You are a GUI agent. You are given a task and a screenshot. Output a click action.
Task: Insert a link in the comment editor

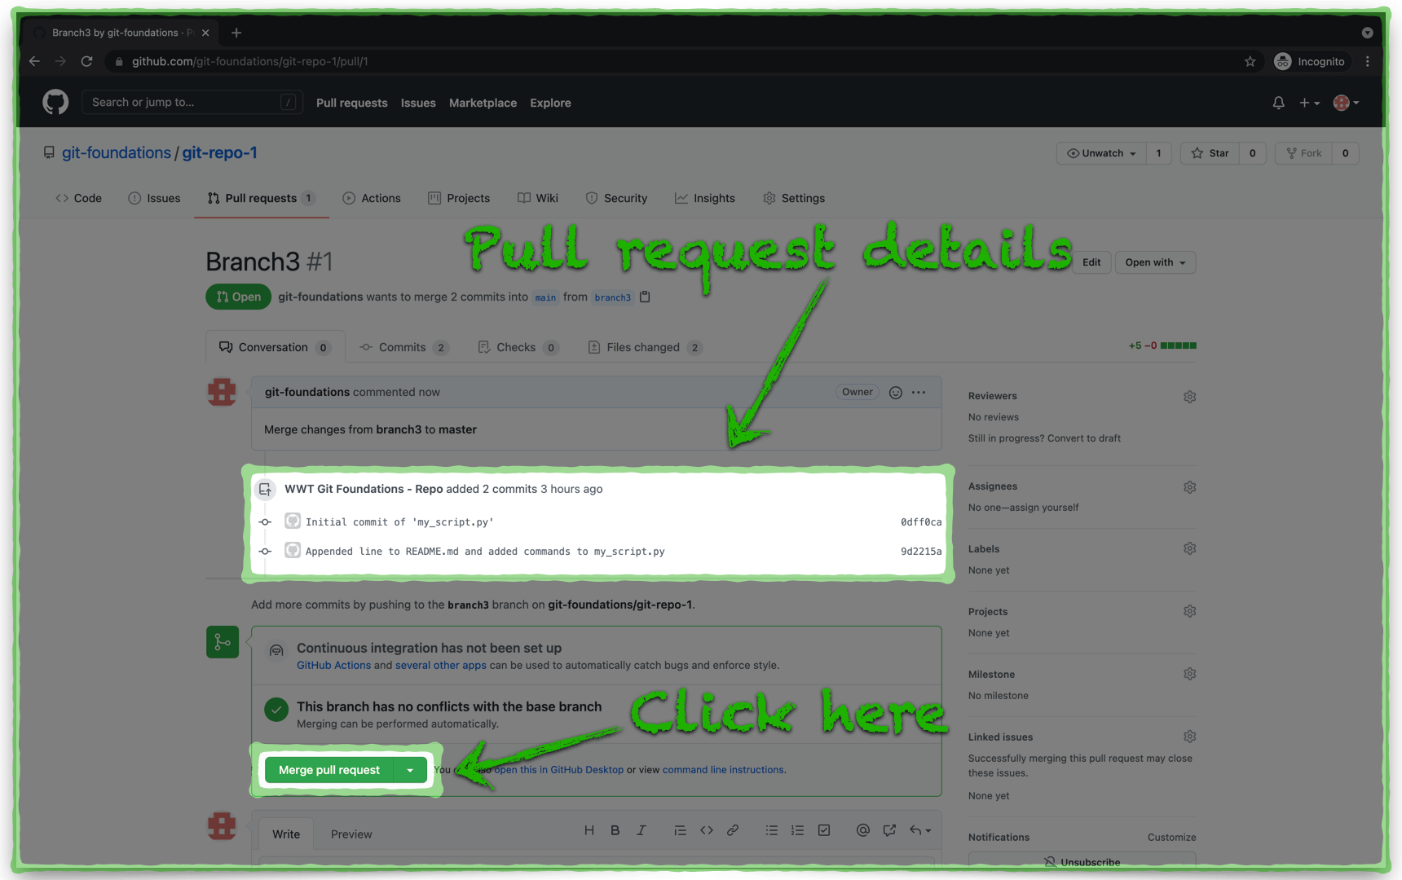[733, 830]
